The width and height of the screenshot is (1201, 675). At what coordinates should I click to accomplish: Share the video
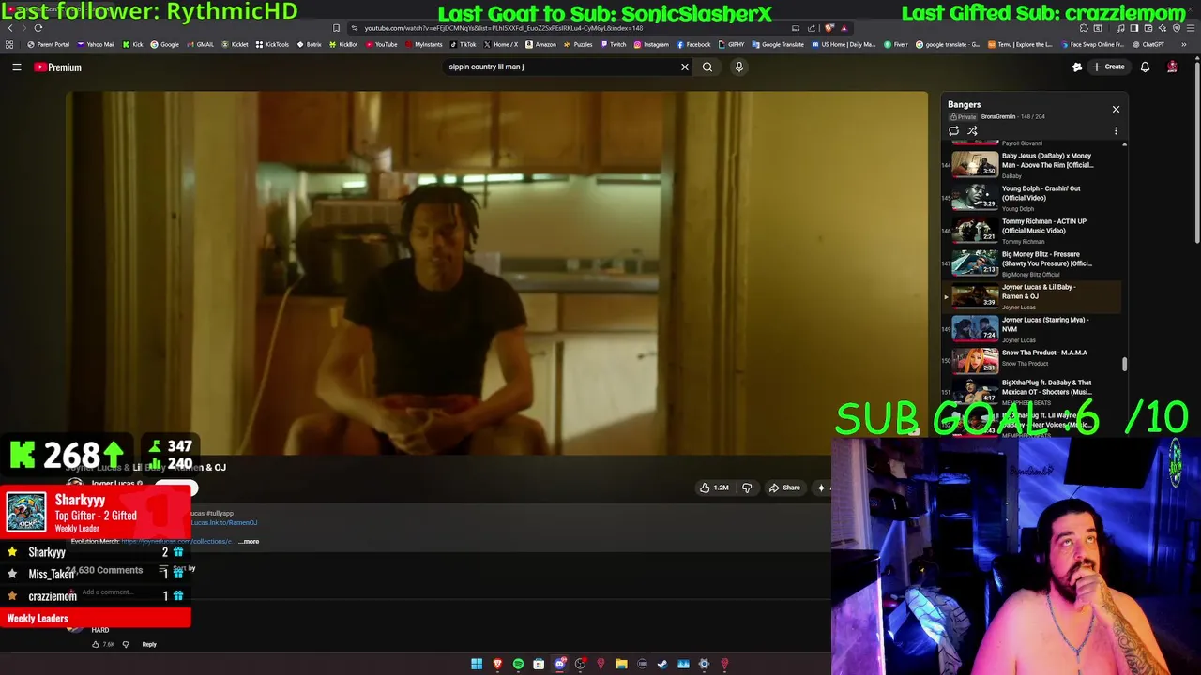pyautogui.click(x=784, y=487)
